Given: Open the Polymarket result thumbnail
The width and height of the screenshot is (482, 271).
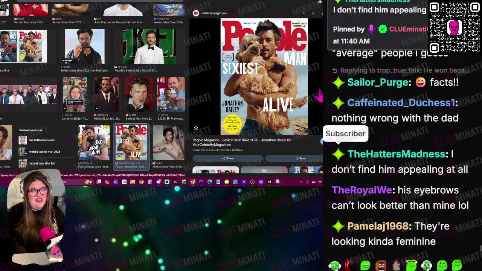Looking at the screenshot, I should click(169, 9).
